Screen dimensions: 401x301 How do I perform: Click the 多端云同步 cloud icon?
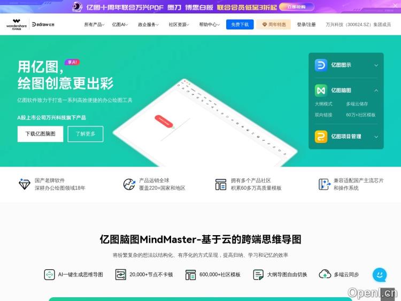click(325, 274)
